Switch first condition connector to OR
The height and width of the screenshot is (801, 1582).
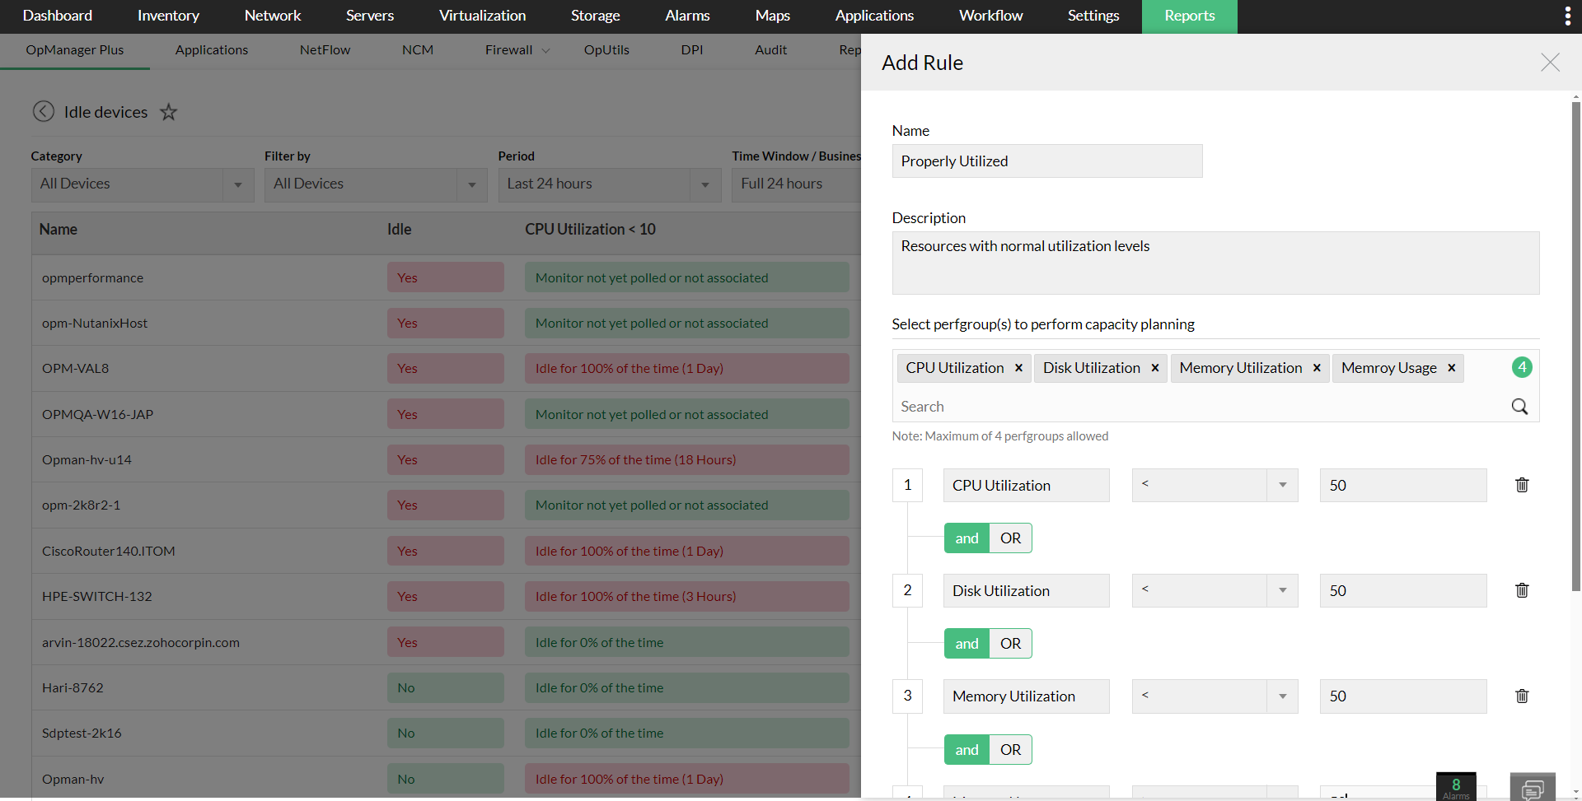point(1010,538)
